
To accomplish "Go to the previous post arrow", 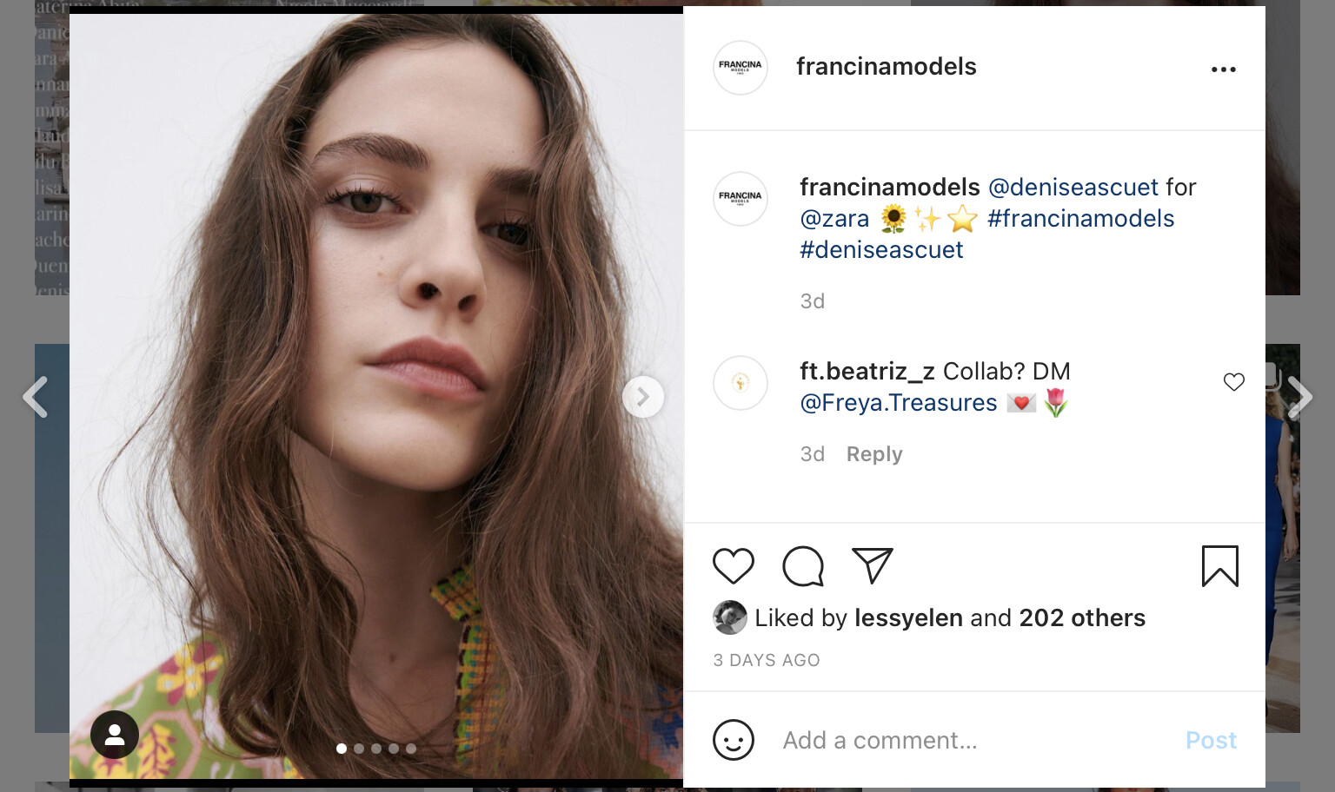I will 35,398.
